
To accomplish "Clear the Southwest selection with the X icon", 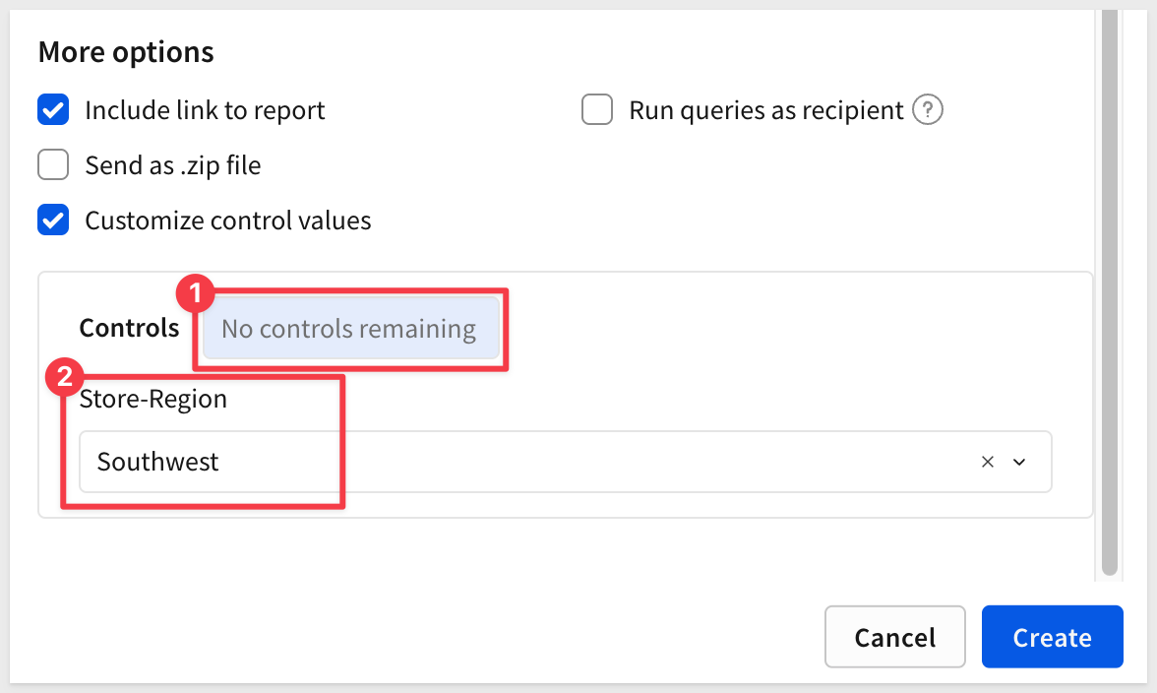I will coord(988,462).
